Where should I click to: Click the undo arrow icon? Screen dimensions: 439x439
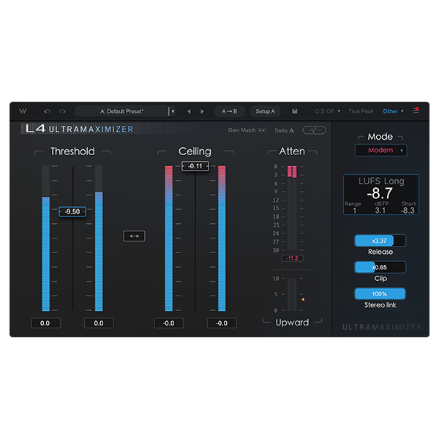click(48, 111)
